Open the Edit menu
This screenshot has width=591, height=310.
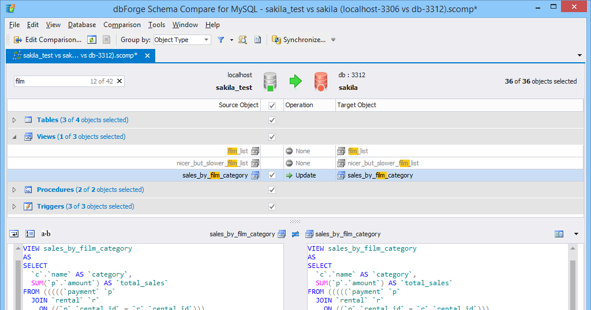pyautogui.click(x=33, y=25)
